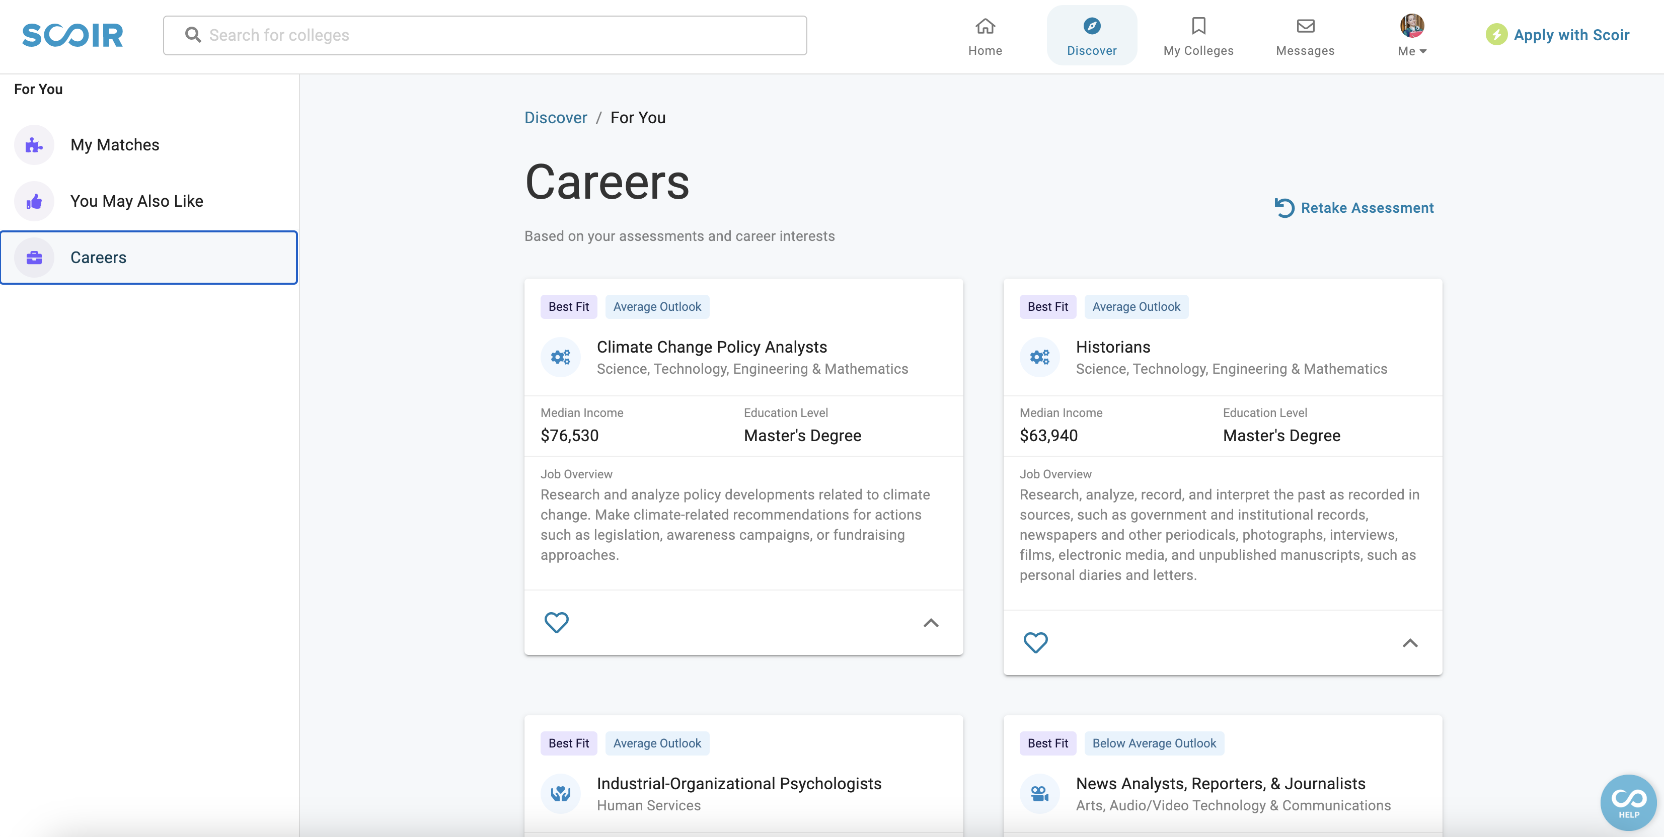Click the Discover navigation tab
Screen dimensions: 1664x837
pos(1092,35)
